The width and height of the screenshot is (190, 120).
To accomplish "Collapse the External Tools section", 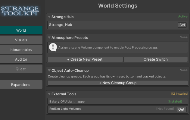I will [49, 94].
